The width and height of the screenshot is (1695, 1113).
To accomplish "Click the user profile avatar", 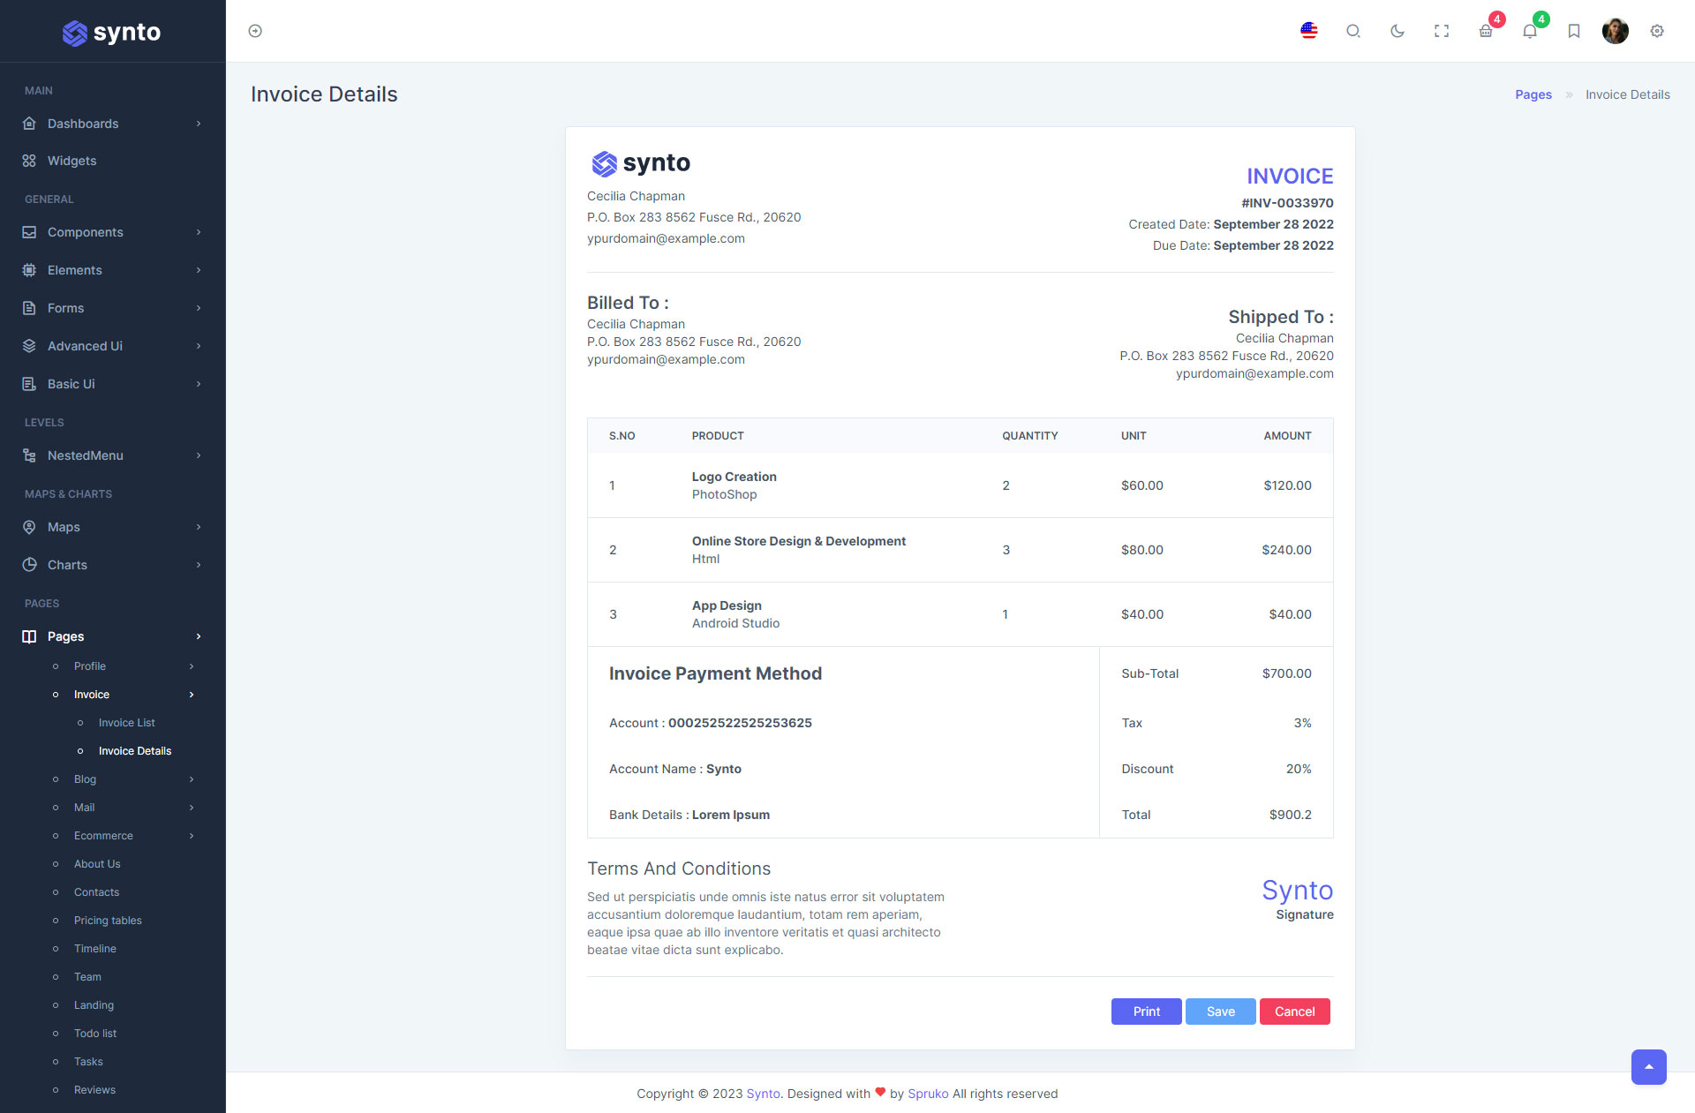I will coord(1615,31).
